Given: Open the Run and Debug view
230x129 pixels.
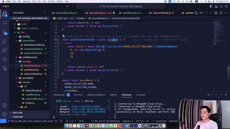Looking at the screenshot, I should coord(5,41).
